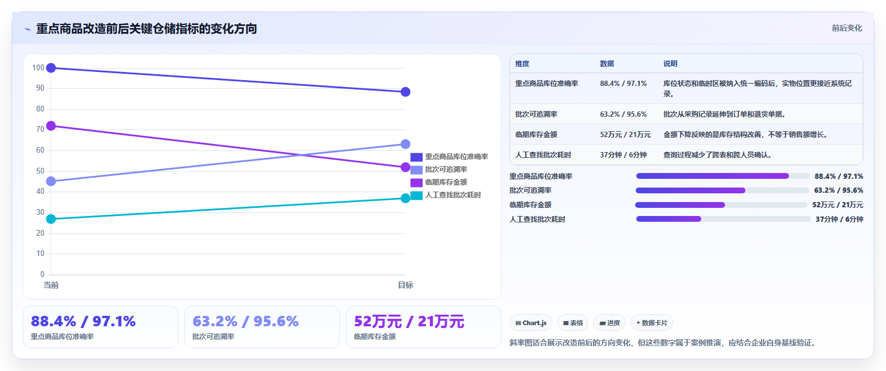The image size is (886, 371).
Task: Click the 重点商品库位准确率 legend label
Action: click(456, 157)
